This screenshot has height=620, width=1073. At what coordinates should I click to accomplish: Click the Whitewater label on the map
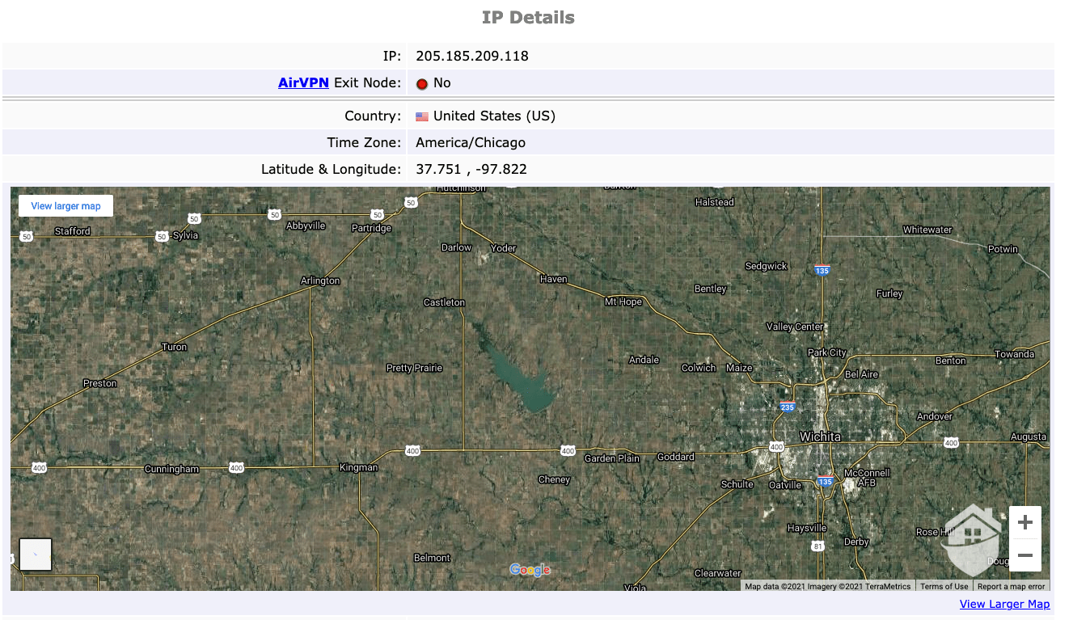coord(927,230)
